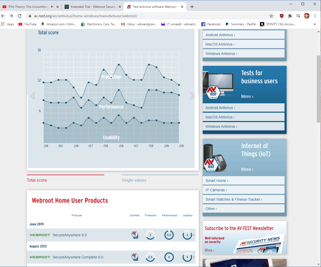Viewport: 321px width, 267px height.
Task: Open the Chrome three-dot menu
Action: coord(315,16)
